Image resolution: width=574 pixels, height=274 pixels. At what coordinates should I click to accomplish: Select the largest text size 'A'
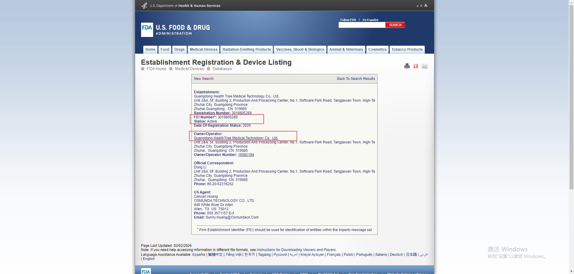426,5
